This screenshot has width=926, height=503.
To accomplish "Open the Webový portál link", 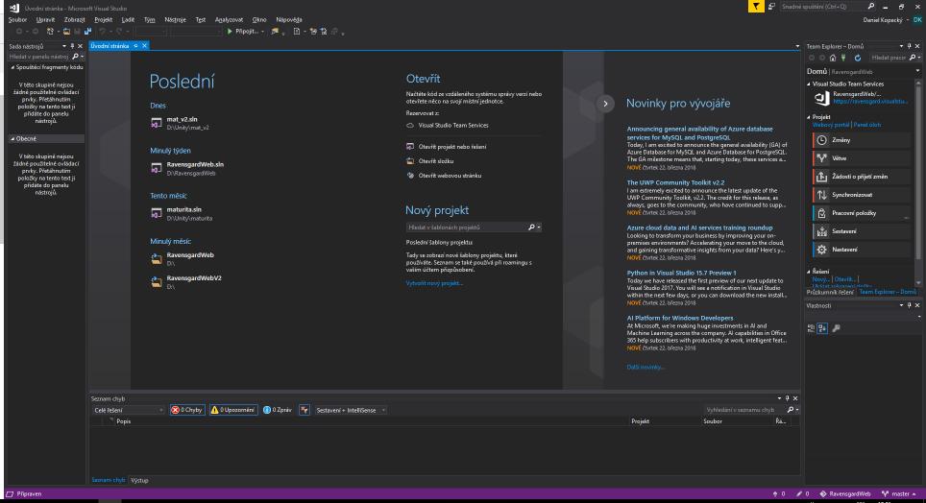I will [x=830, y=125].
